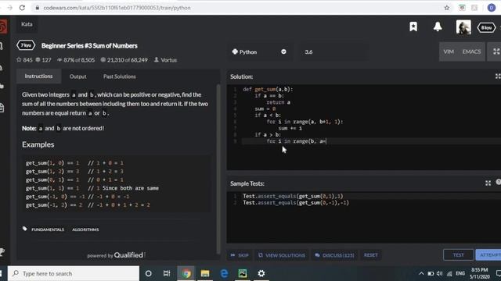Click browser reload button
This screenshot has height=281, width=501.
(22, 8)
